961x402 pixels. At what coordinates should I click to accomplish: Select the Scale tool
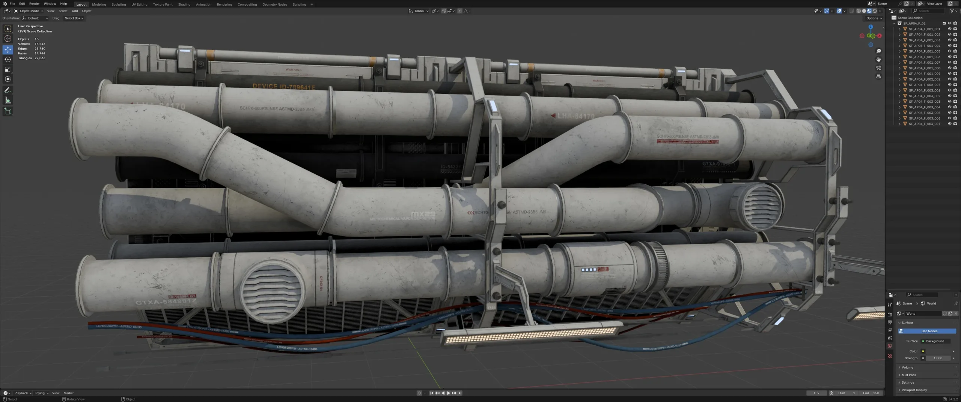8,69
